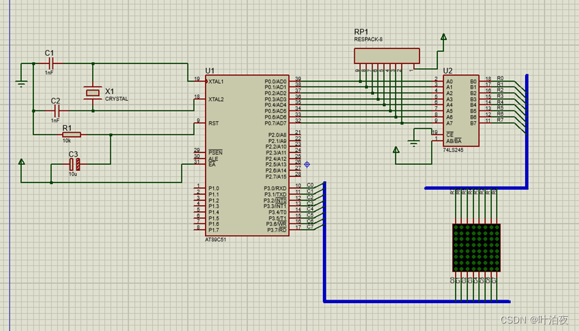Click the 74LS245 part name text
Screen dimensions: 579x331
point(453,151)
